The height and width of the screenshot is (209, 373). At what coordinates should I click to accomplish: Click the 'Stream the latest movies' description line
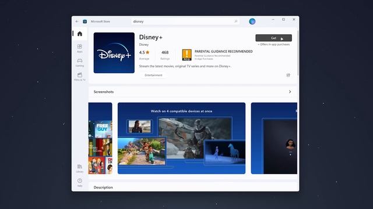(x=185, y=66)
